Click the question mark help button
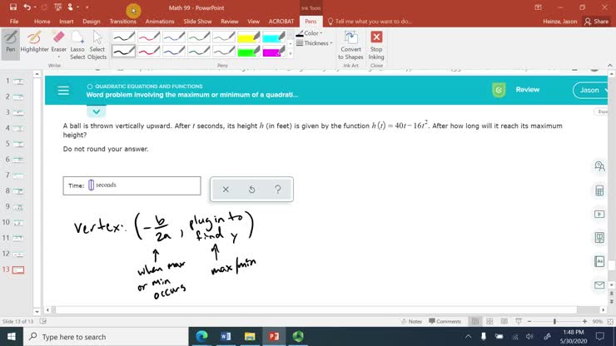The height and width of the screenshot is (346, 616). tap(278, 190)
